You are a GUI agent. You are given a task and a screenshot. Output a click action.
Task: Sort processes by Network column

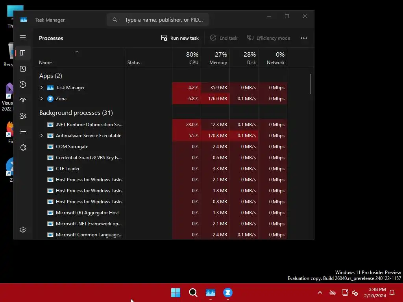[273, 58]
